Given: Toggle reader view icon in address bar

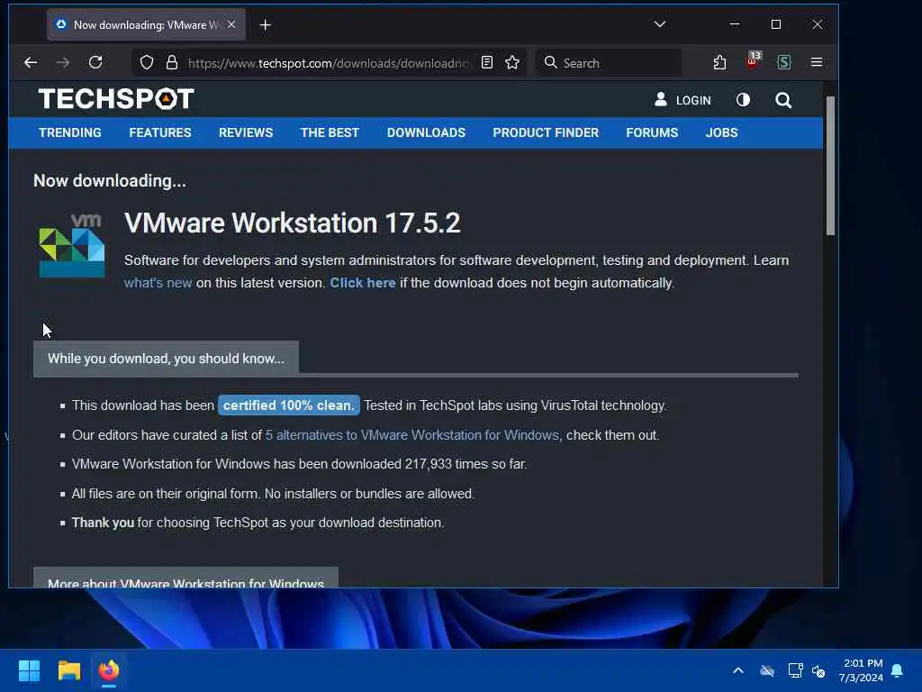Looking at the screenshot, I should [487, 62].
